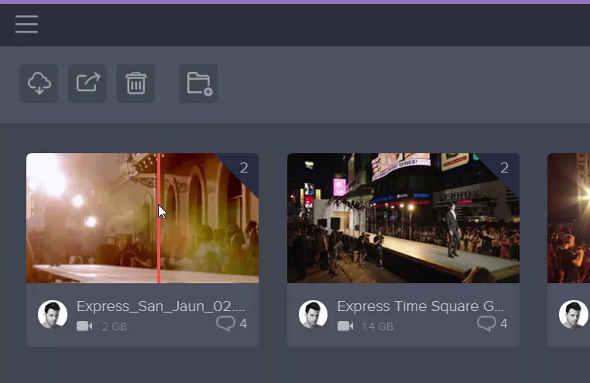Open the partially visible third video thumbnail
This screenshot has height=383, width=590.
tap(569, 218)
